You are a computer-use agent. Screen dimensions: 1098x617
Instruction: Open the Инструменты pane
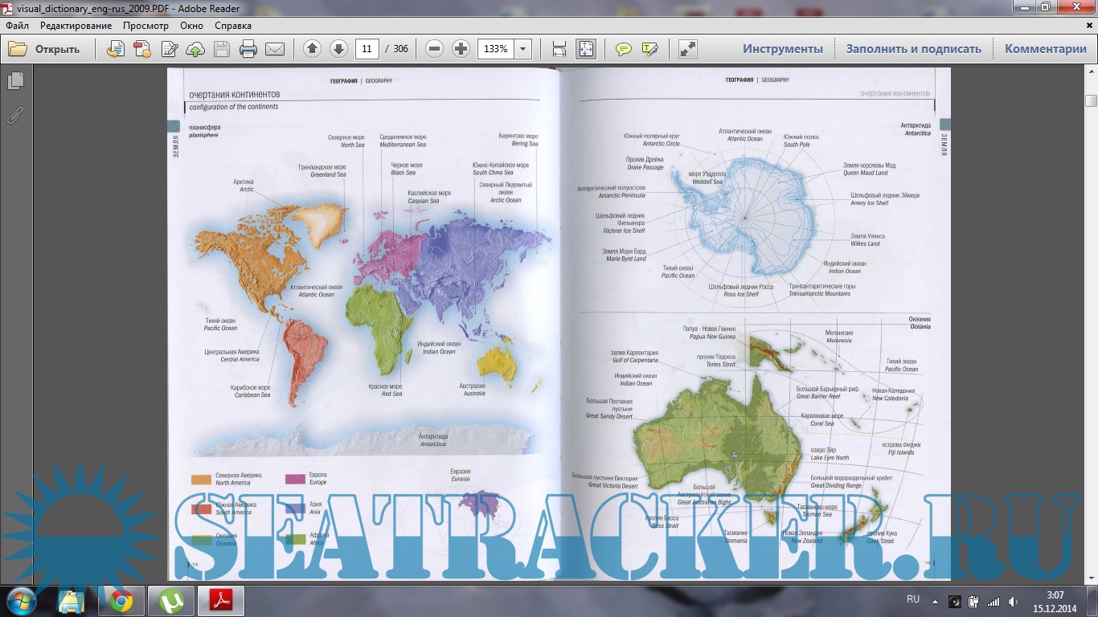point(782,49)
